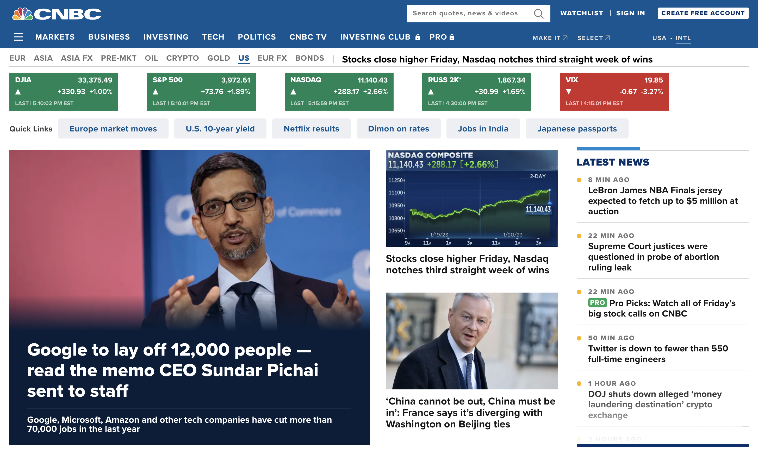
Task: Click Dimon on rates quick link
Action: point(399,129)
